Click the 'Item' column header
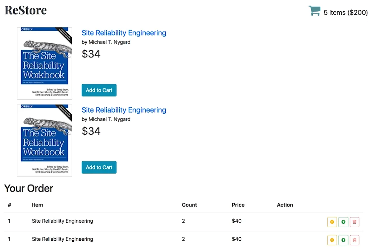Image resolution: width=374 pixels, height=248 pixels. pos(37,205)
